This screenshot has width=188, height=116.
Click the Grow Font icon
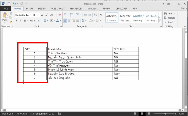[42, 15]
